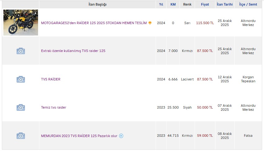Click the 50.000 TL price

click(x=205, y=107)
